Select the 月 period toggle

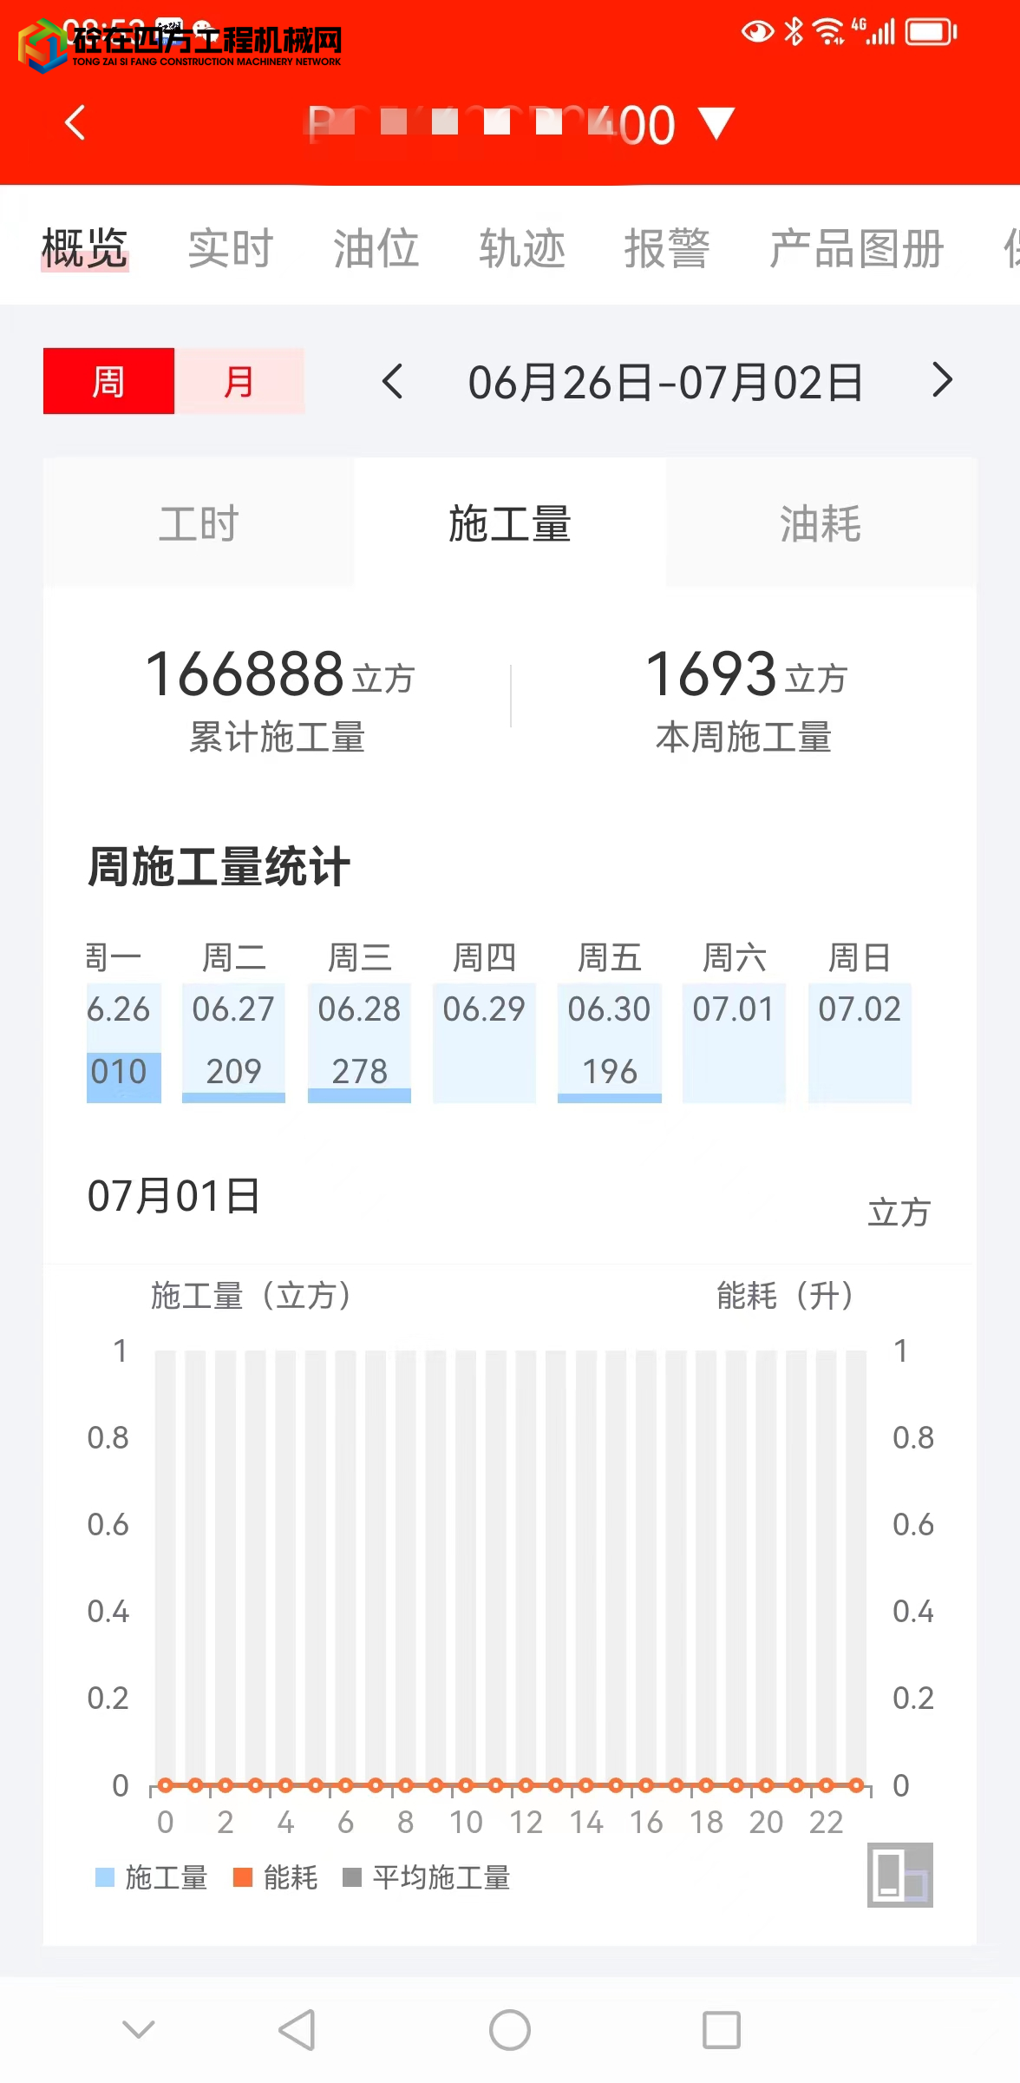tap(239, 381)
